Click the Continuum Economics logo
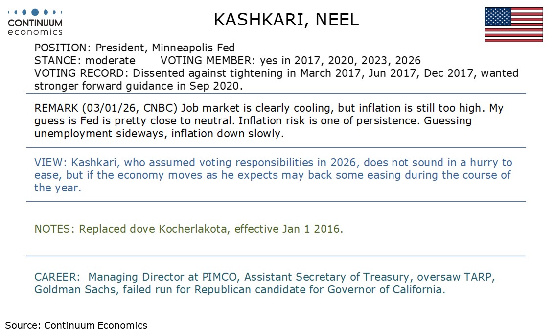 tap(35, 23)
